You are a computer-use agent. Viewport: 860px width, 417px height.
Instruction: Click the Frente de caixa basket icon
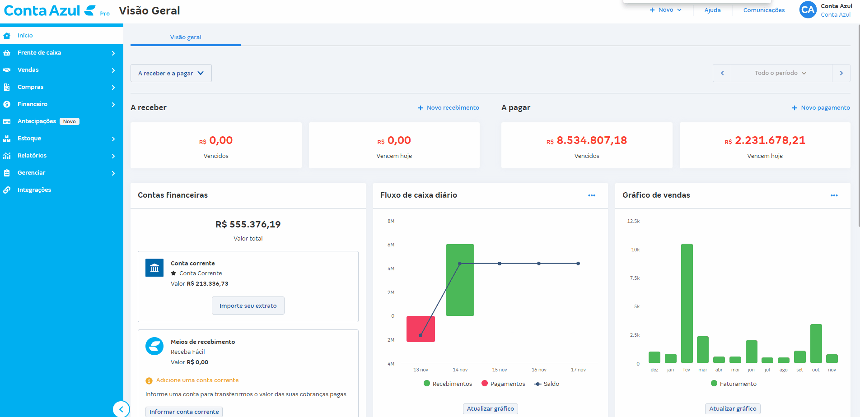pyautogui.click(x=7, y=53)
